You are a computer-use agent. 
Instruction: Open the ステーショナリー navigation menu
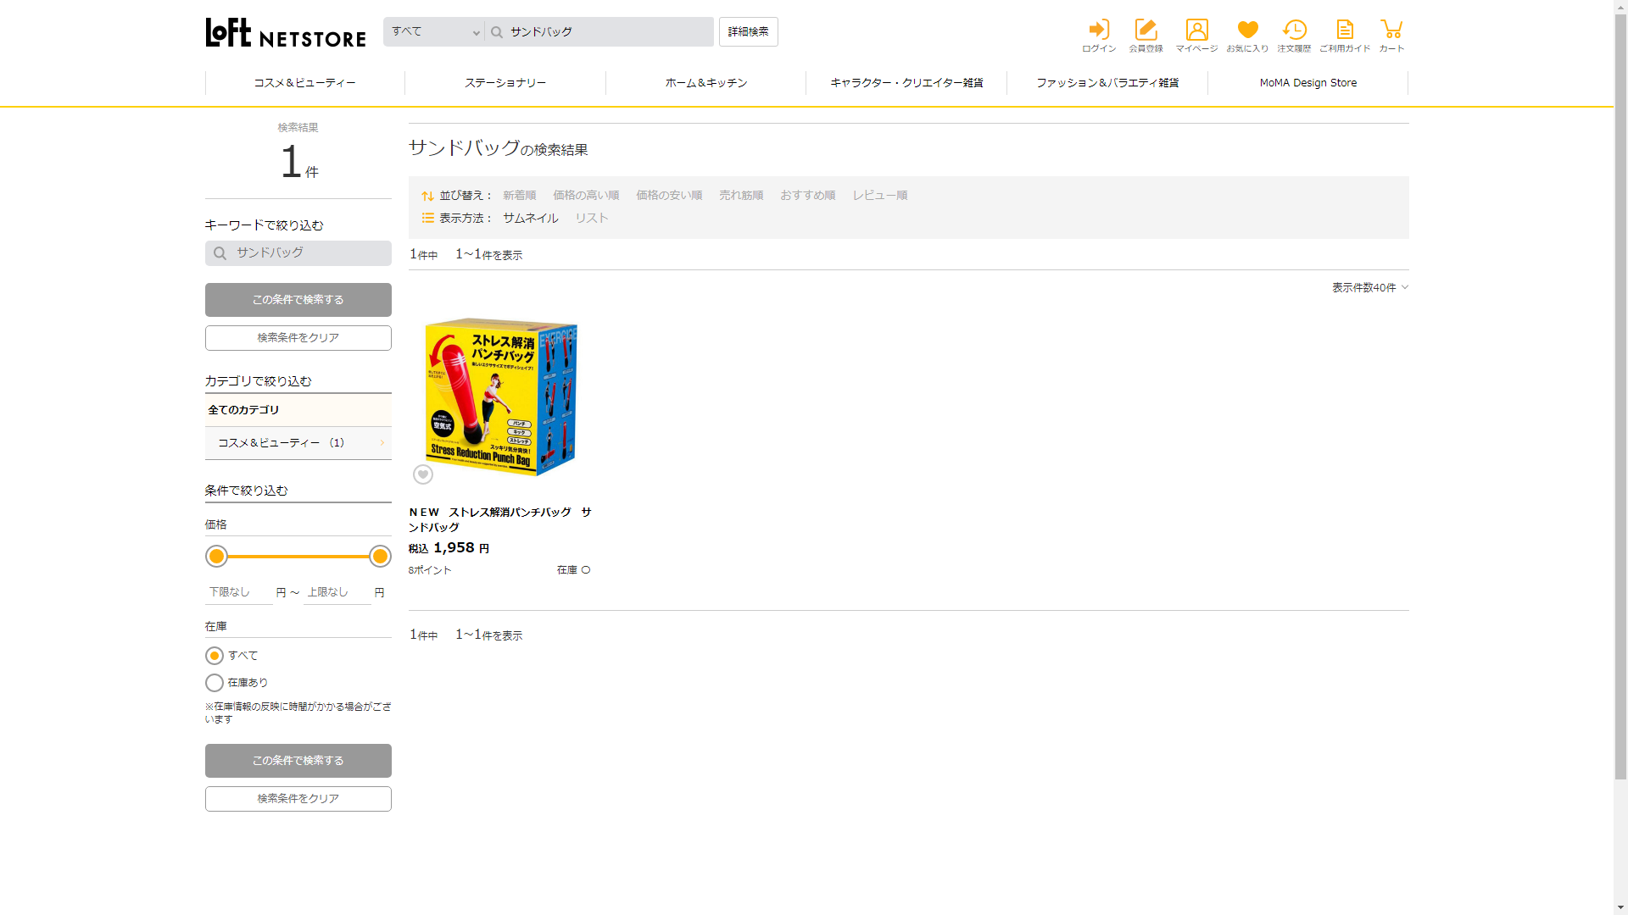click(x=505, y=83)
